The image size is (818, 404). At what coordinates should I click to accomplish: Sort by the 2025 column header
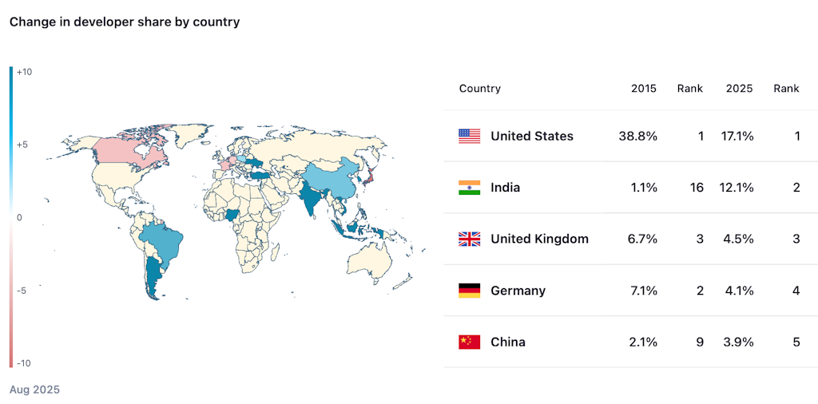point(739,89)
